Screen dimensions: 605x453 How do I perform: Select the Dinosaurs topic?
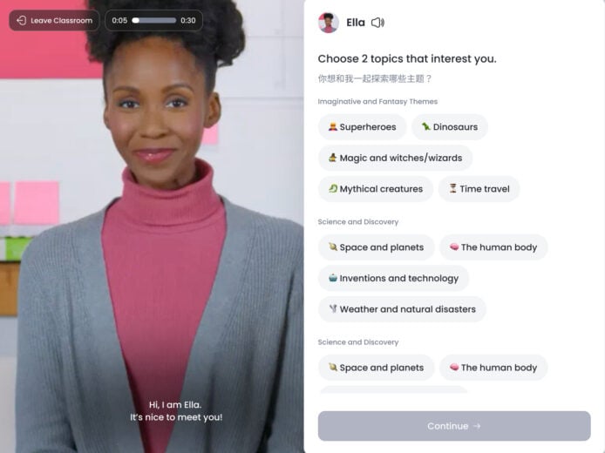[x=450, y=127]
